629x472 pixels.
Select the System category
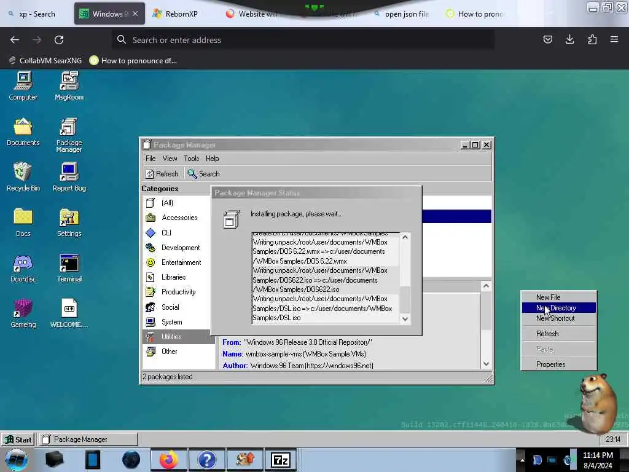[176, 322]
